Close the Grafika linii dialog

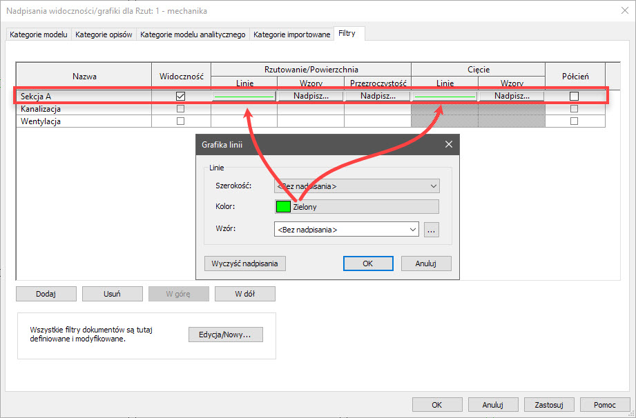(448, 145)
